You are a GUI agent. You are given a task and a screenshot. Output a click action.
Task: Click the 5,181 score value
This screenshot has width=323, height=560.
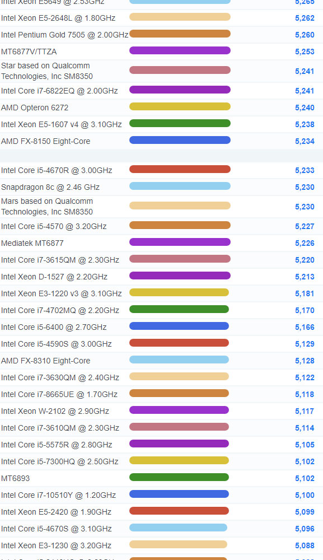(x=305, y=294)
